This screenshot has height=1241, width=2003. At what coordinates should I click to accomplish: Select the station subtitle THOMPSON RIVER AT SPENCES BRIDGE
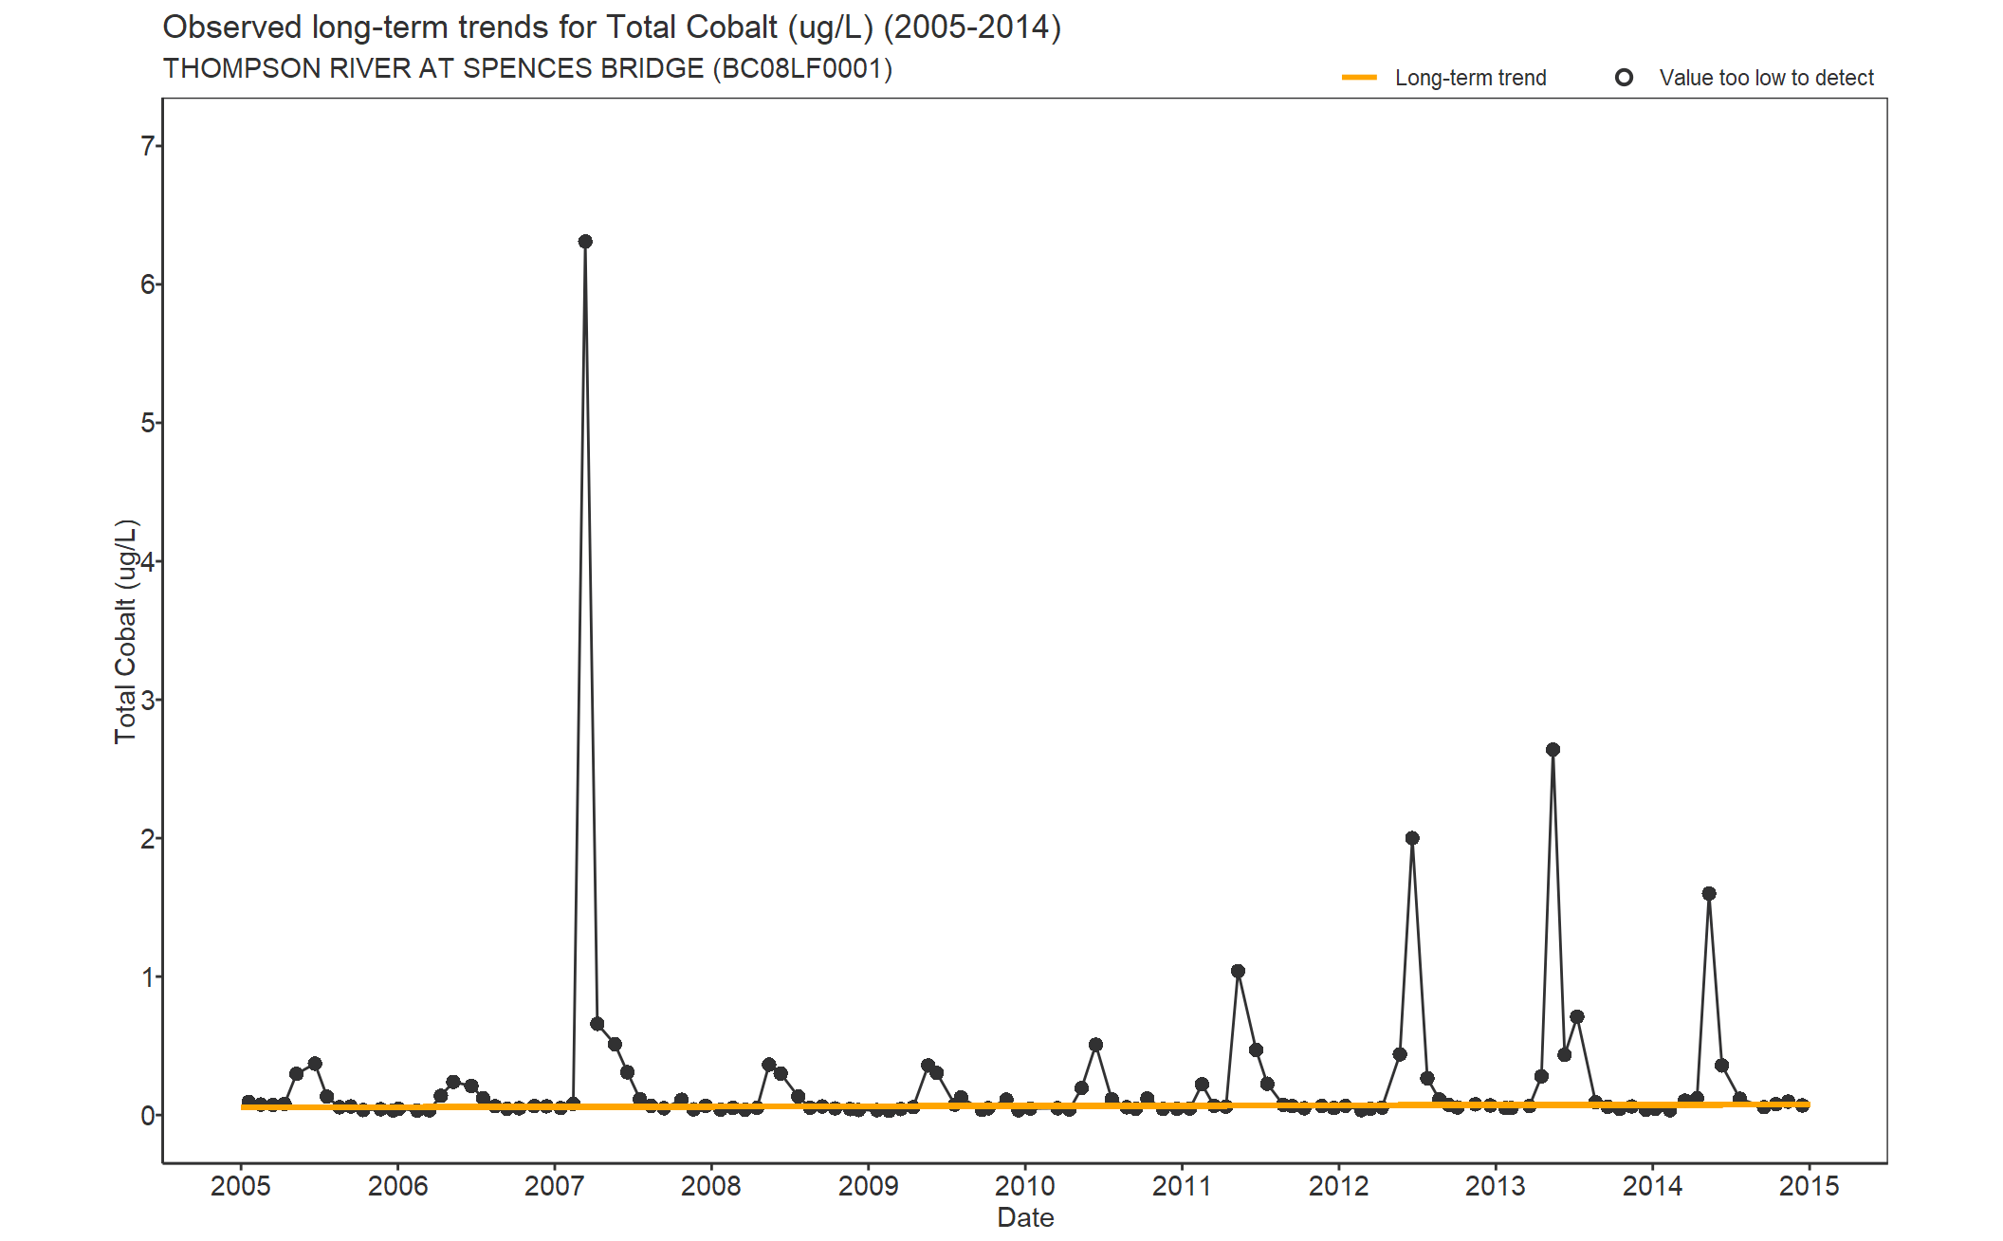tap(527, 69)
